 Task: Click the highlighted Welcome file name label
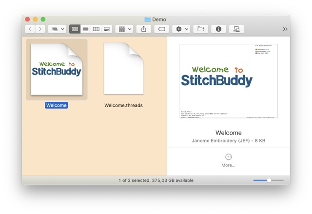point(57,105)
